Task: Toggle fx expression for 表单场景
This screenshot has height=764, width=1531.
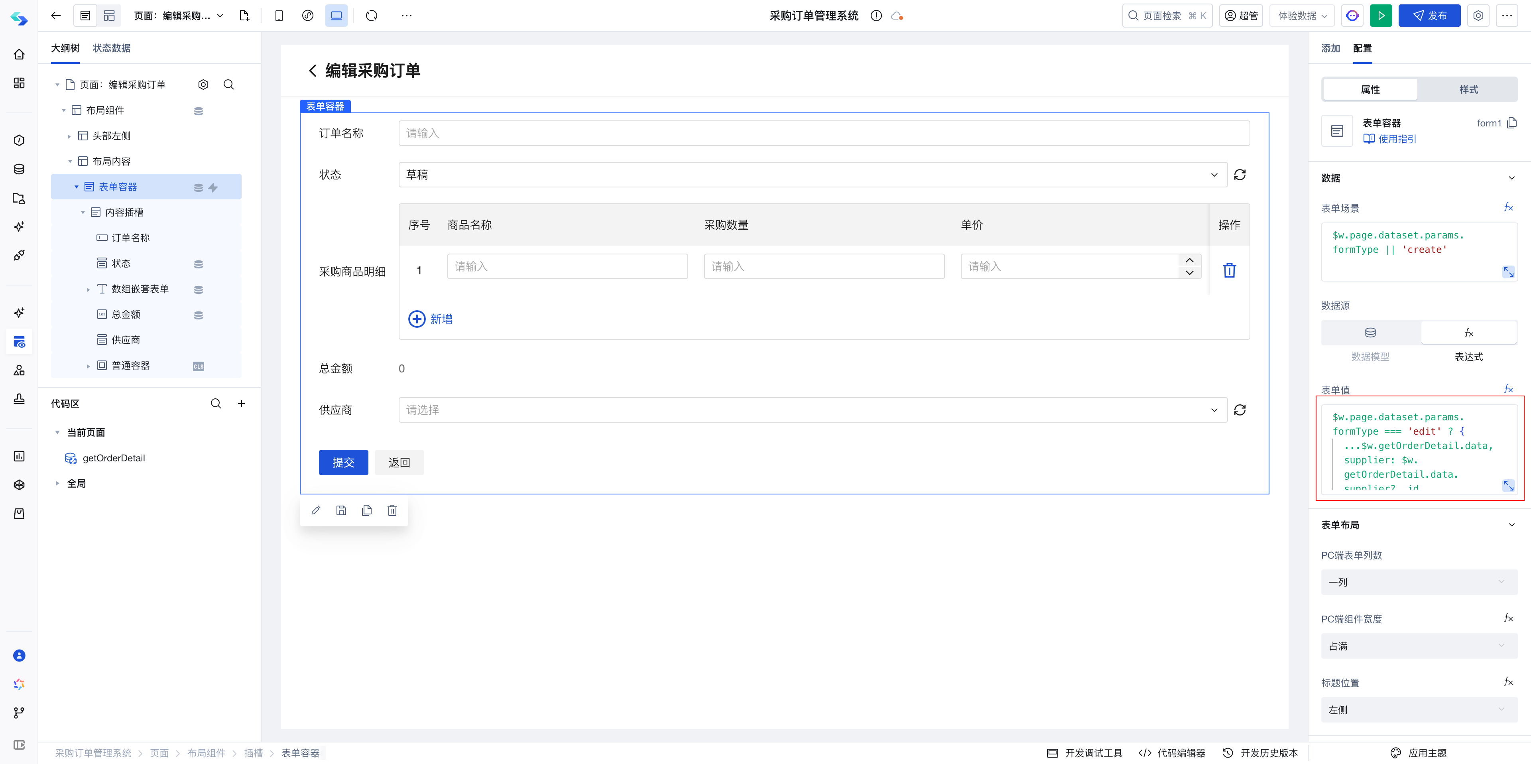Action: click(1508, 207)
